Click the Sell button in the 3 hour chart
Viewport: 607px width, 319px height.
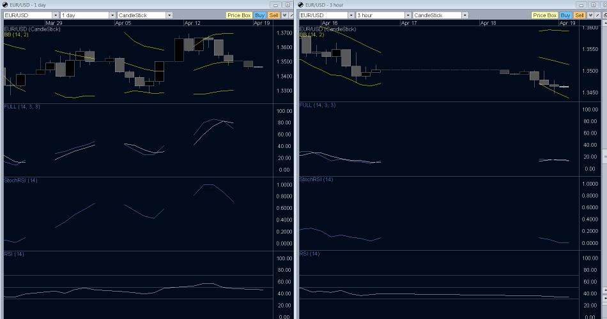580,15
